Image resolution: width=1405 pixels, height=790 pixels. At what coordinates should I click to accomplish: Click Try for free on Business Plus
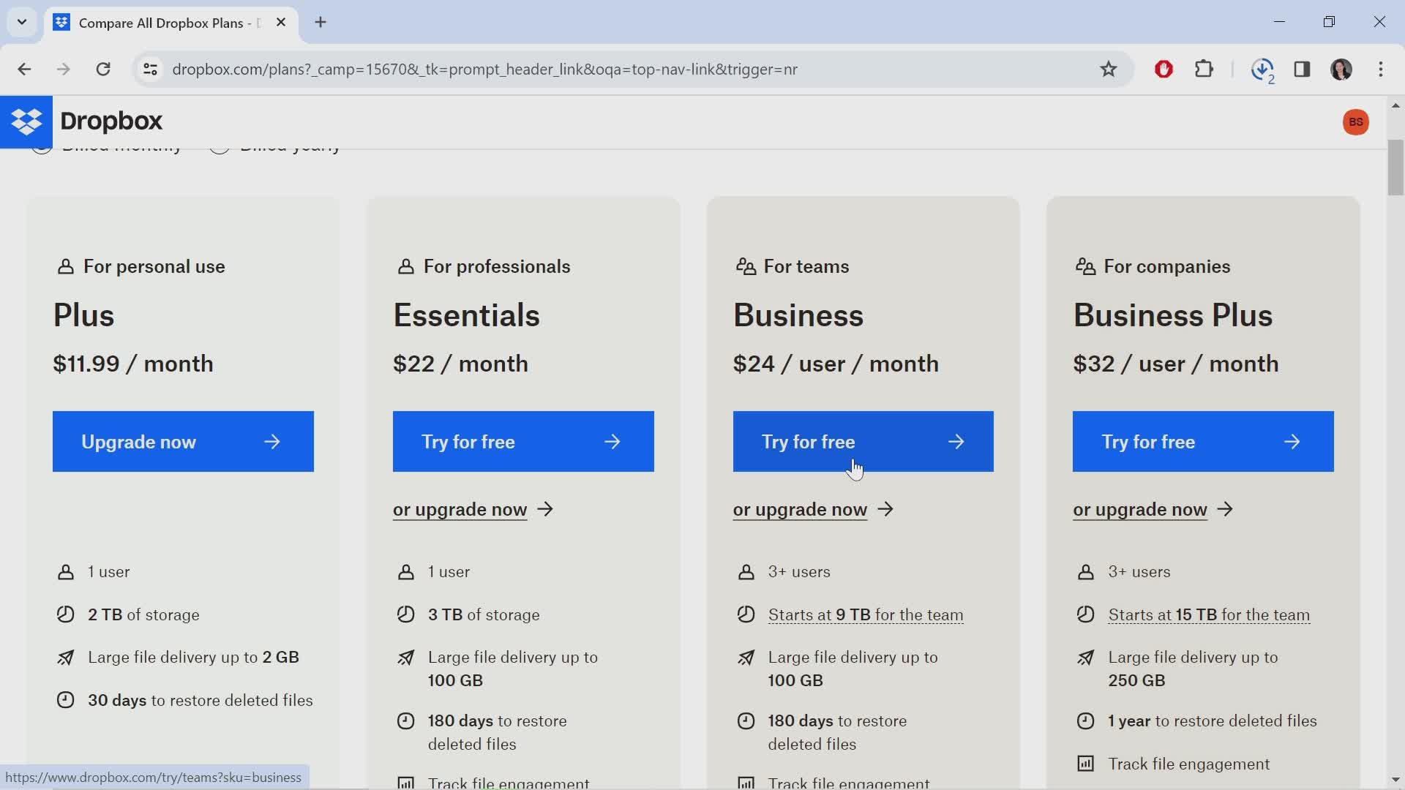tap(1203, 441)
